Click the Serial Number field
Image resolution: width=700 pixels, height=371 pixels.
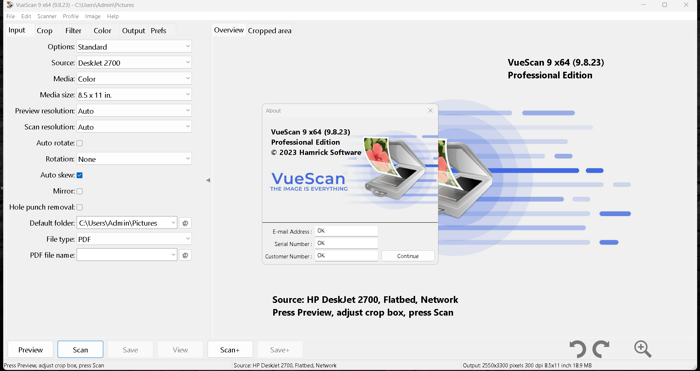click(347, 243)
